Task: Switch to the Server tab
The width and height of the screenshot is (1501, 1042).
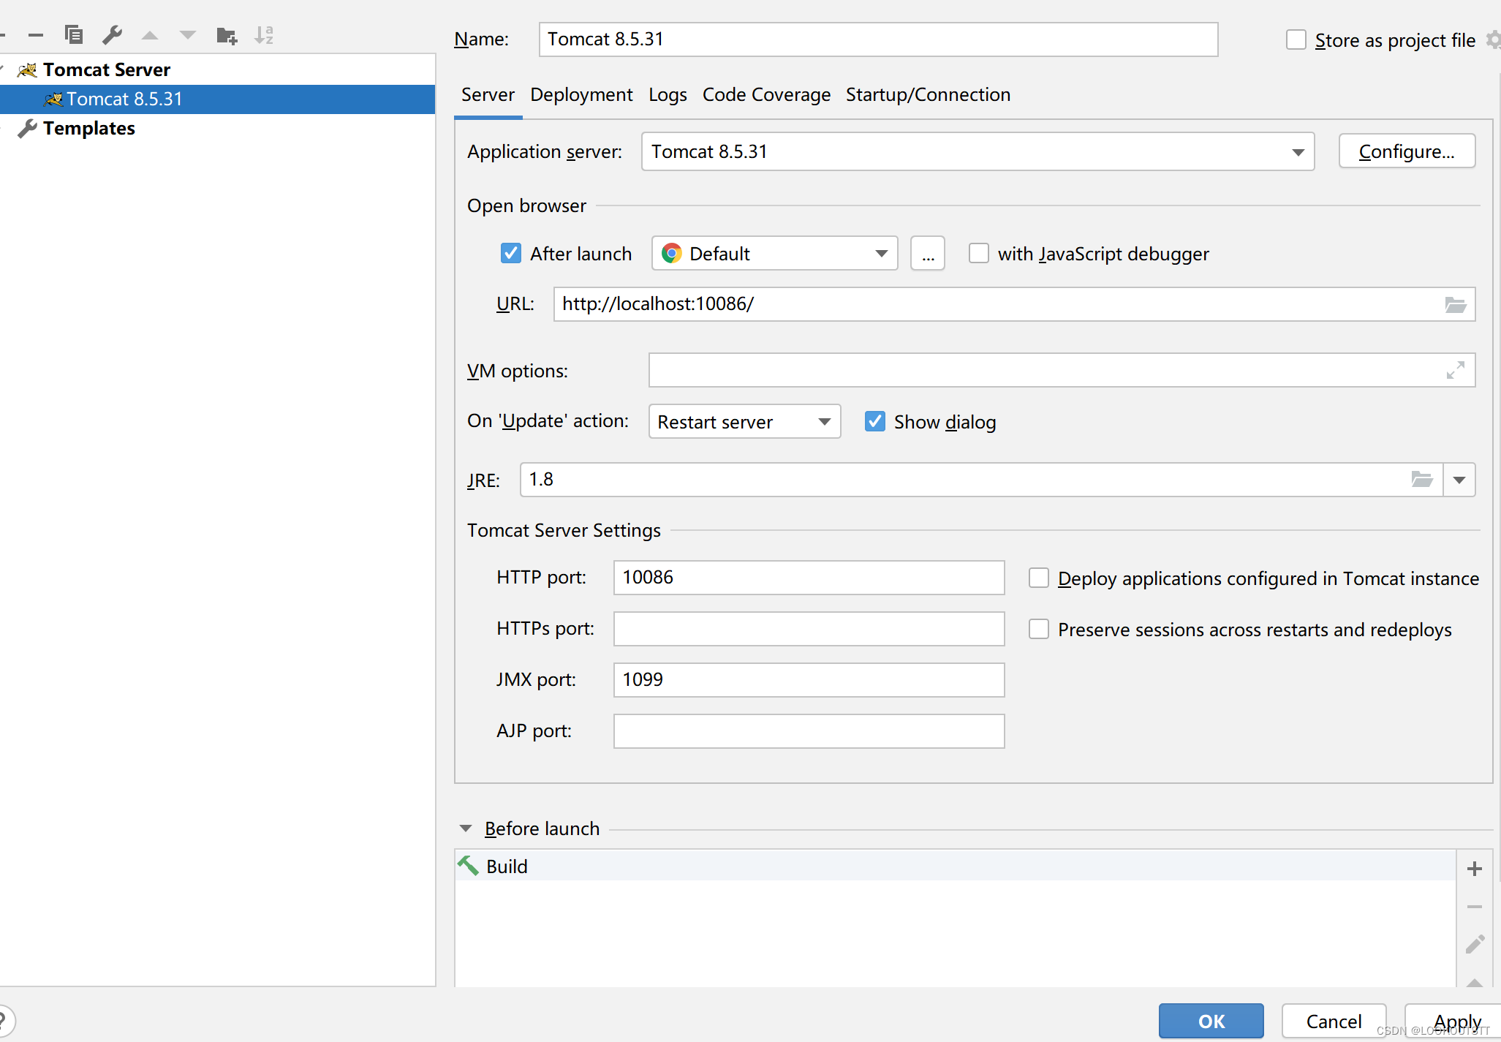Action: tap(488, 95)
